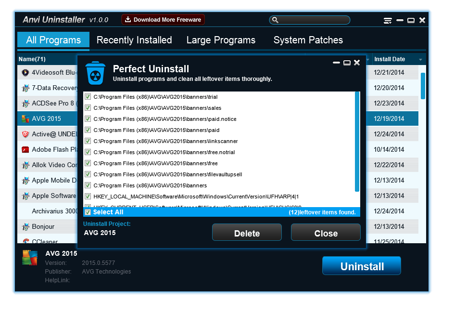Click the leftover items list scrollbar

tap(357, 142)
